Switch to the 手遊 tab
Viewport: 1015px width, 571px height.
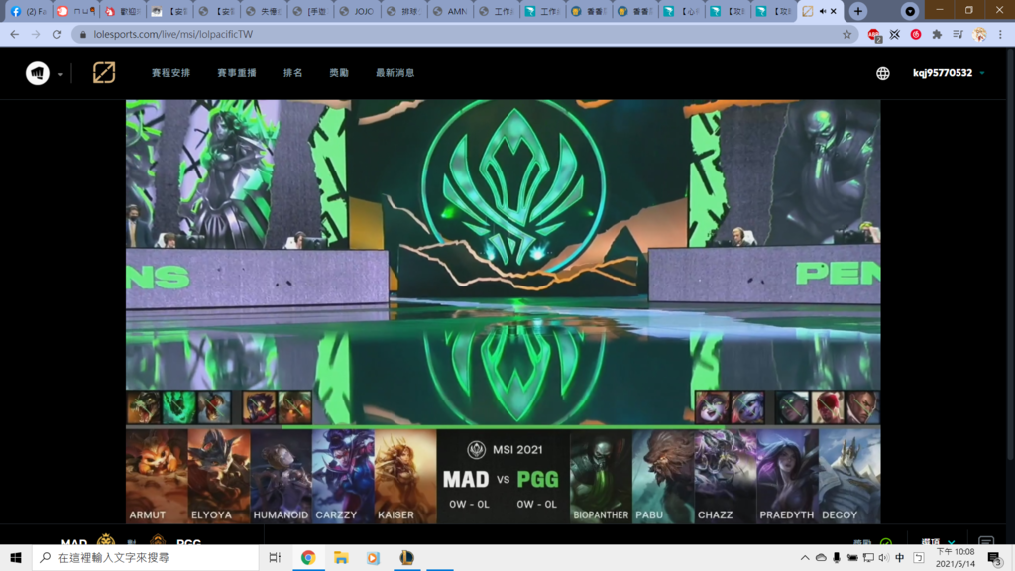309,11
